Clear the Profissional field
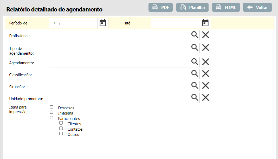 tap(205, 35)
